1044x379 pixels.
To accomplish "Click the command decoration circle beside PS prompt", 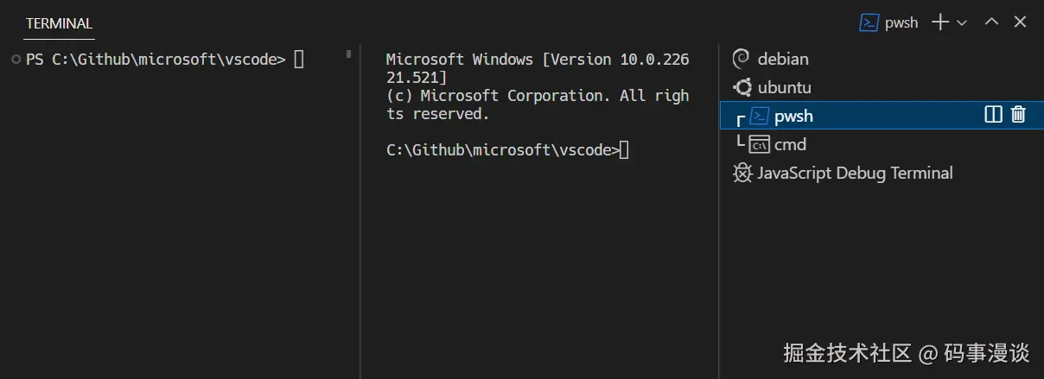I will 16,59.
